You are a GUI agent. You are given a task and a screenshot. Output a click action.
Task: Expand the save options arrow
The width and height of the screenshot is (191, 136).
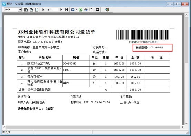[77, 10]
